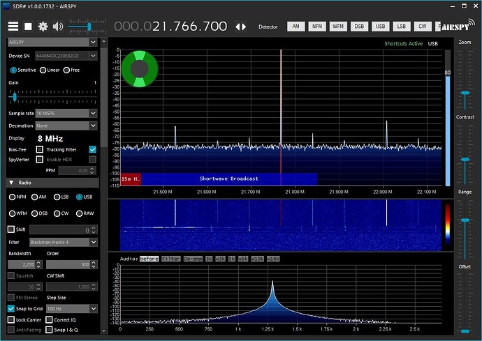Open the hamburger main menu
This screenshot has height=341, width=482.
13,26
